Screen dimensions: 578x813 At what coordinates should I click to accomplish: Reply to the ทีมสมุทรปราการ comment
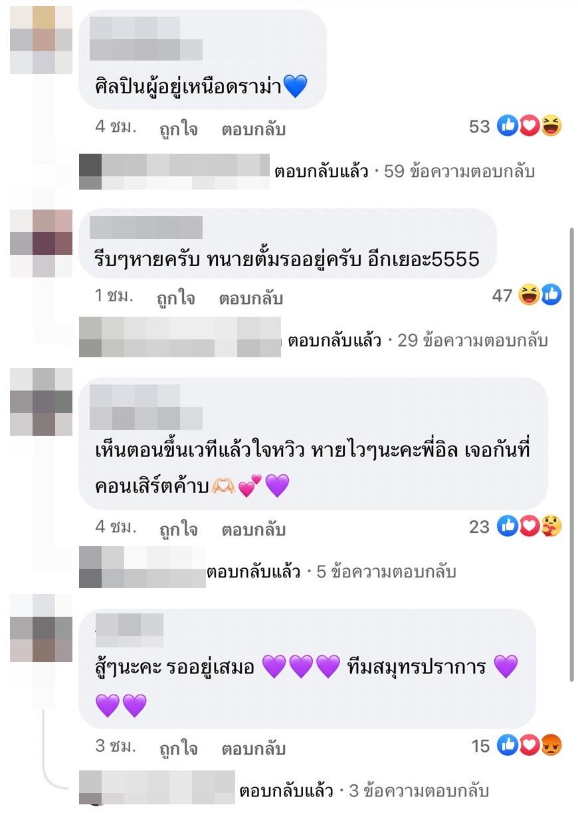tap(254, 748)
